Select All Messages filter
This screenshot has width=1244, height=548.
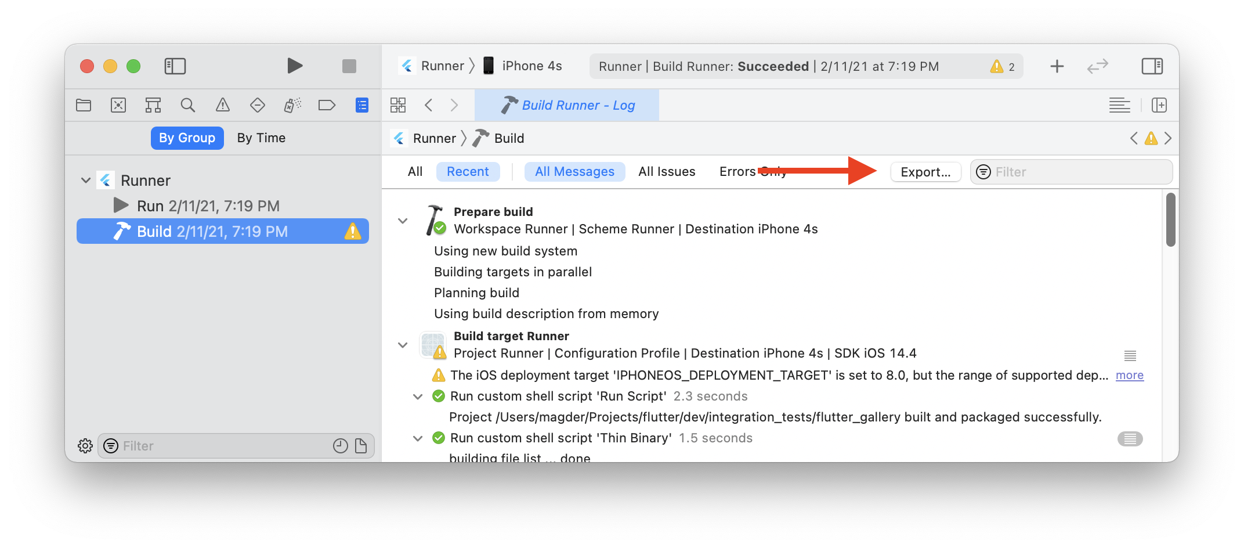(x=574, y=172)
